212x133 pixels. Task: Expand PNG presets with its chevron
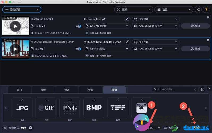[70, 100]
